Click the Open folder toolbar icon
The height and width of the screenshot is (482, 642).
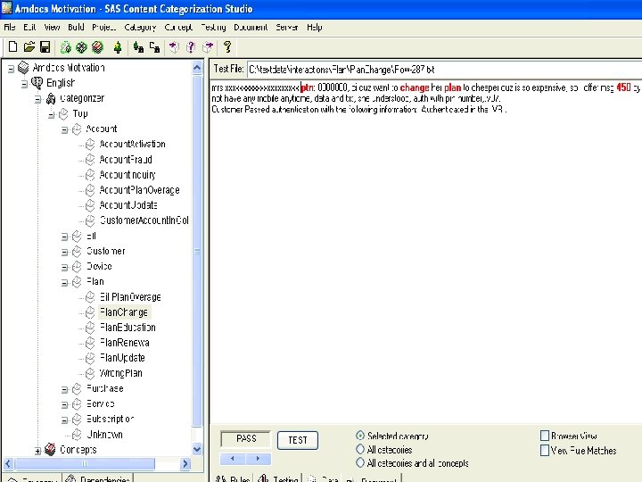(29, 47)
